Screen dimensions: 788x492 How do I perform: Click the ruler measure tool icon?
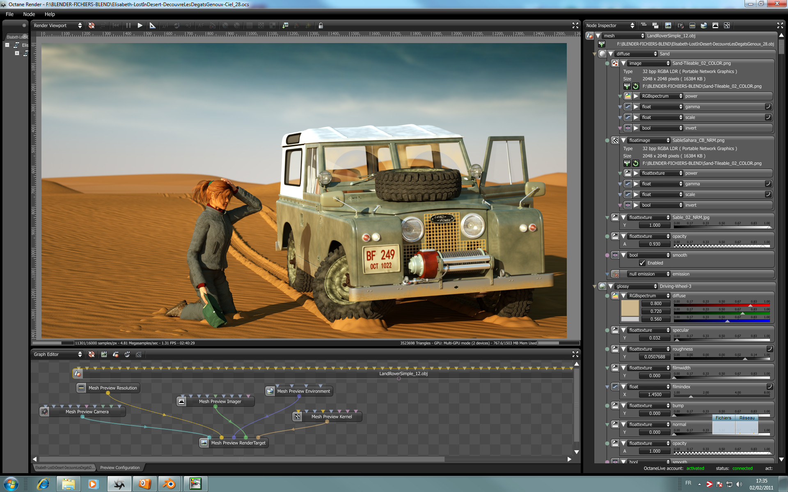(153, 25)
